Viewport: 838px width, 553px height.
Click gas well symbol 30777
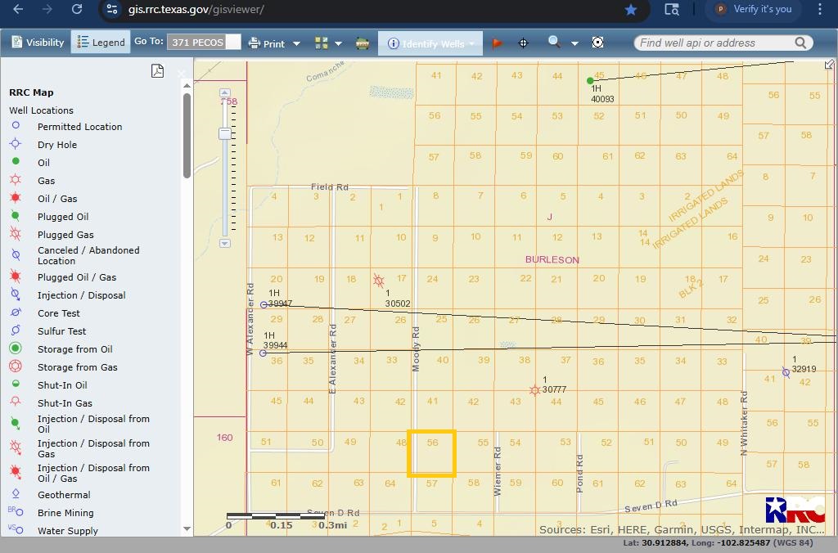[534, 390]
